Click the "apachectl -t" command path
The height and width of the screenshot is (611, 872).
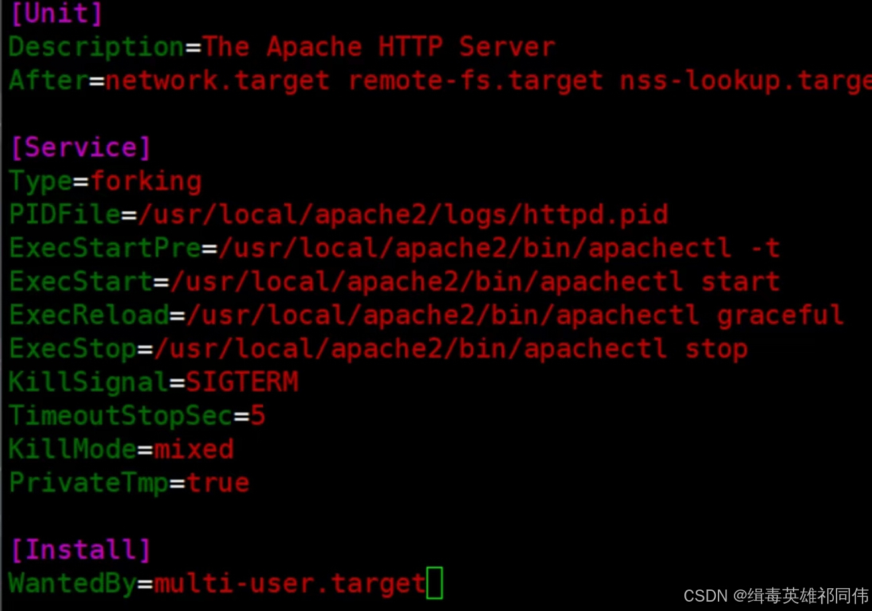tap(499, 248)
